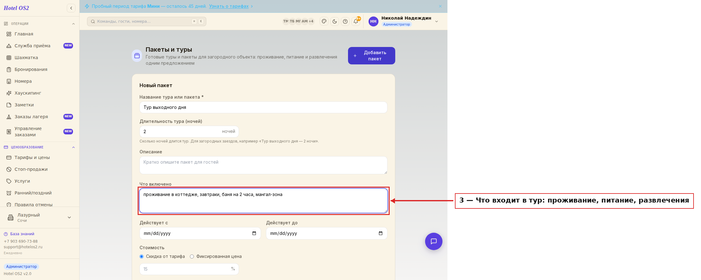Viewport: 701px width, 280px height.
Task: Click the Добавить пакет button
Action: pos(372,56)
